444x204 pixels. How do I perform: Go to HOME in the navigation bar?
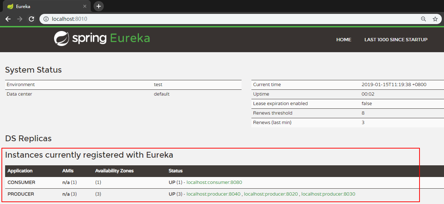(x=344, y=39)
